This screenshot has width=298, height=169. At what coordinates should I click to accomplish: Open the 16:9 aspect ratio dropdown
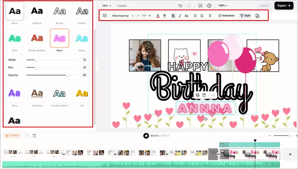pyautogui.click(x=107, y=6)
